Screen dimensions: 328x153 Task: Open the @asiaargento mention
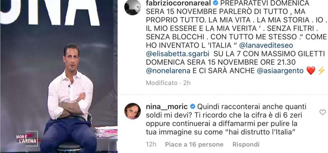click(x=280, y=71)
